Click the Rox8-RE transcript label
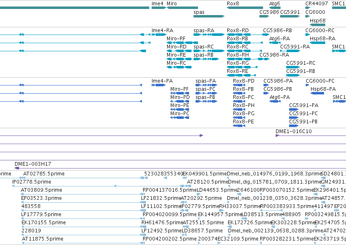 237,71
